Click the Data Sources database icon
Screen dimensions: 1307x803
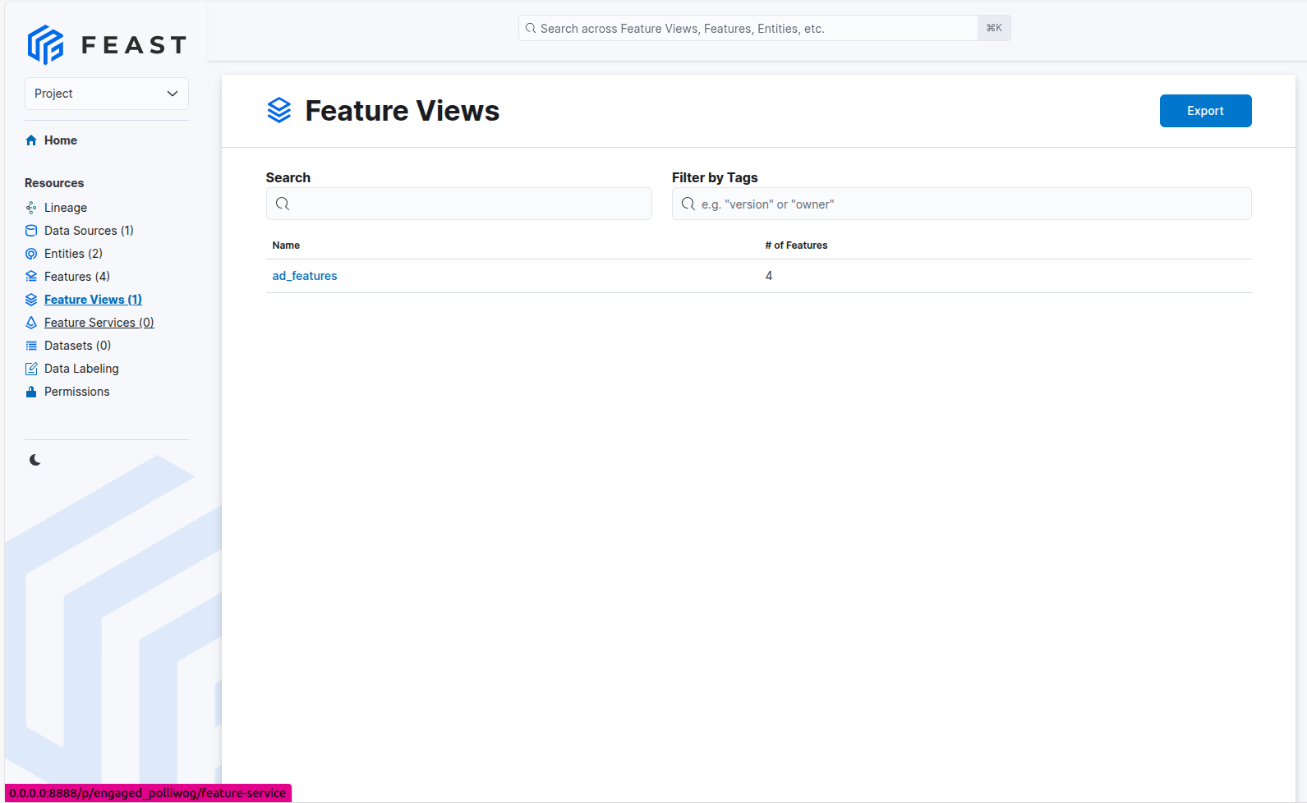pyautogui.click(x=31, y=231)
